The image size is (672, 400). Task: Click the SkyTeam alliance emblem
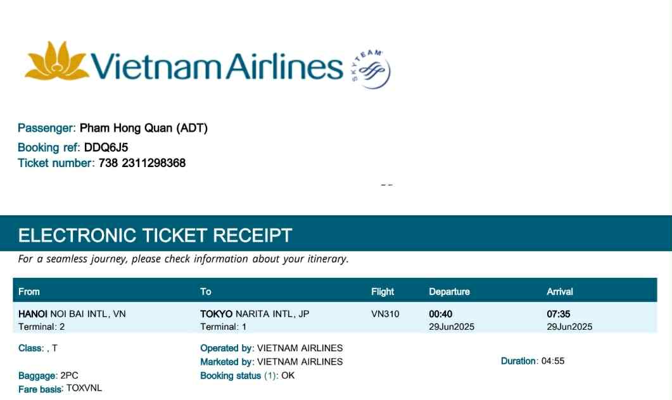tap(372, 70)
